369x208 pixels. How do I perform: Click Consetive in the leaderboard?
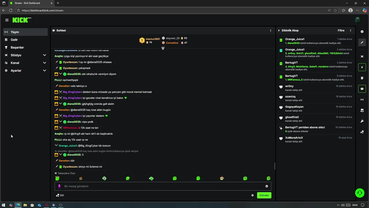(172, 43)
